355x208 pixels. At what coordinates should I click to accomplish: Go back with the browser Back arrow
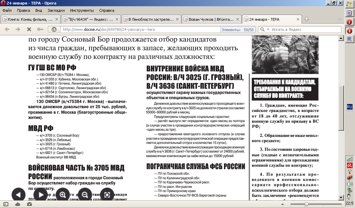coord(7,29)
